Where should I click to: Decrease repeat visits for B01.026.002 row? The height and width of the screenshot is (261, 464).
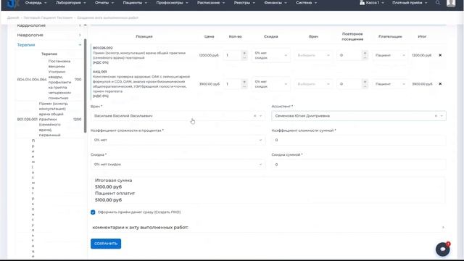(365, 57)
